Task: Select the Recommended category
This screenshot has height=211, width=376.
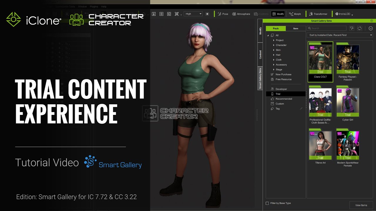Action: point(281,99)
